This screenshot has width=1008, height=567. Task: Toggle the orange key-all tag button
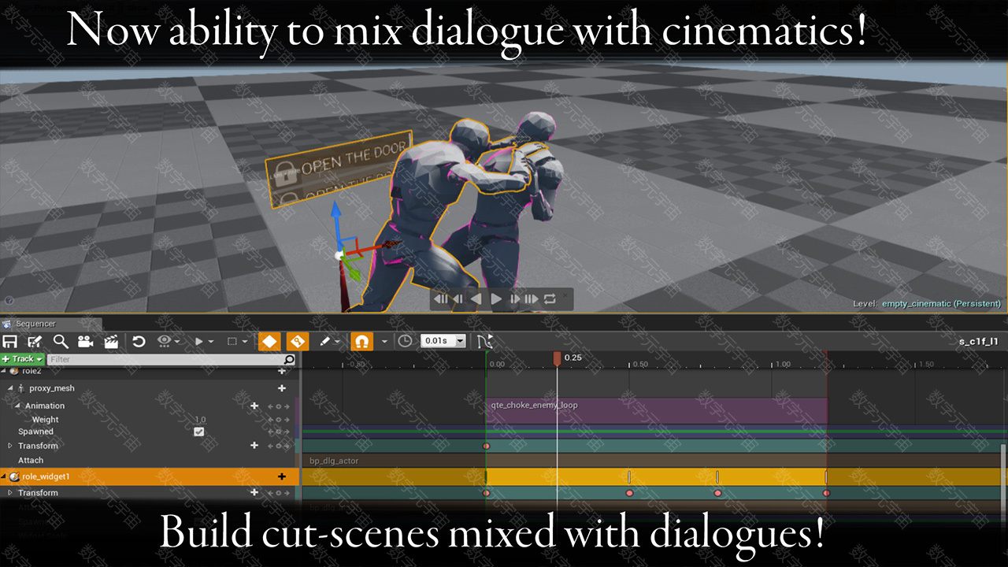click(297, 342)
